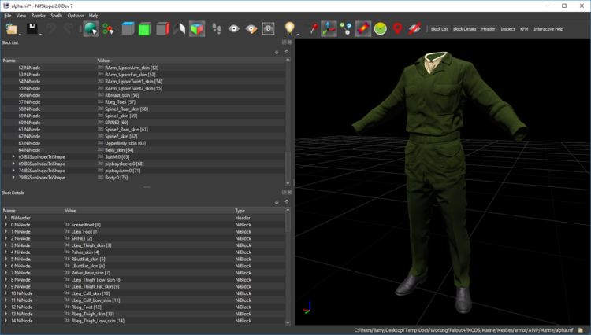The image size is (591, 335).
Task: Toggle the axes display icon
Action: point(329,29)
